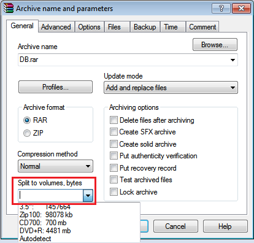The height and width of the screenshot is (243, 254).
Task: Expand the Archive name history dropdown arrow
Action: 233,60
